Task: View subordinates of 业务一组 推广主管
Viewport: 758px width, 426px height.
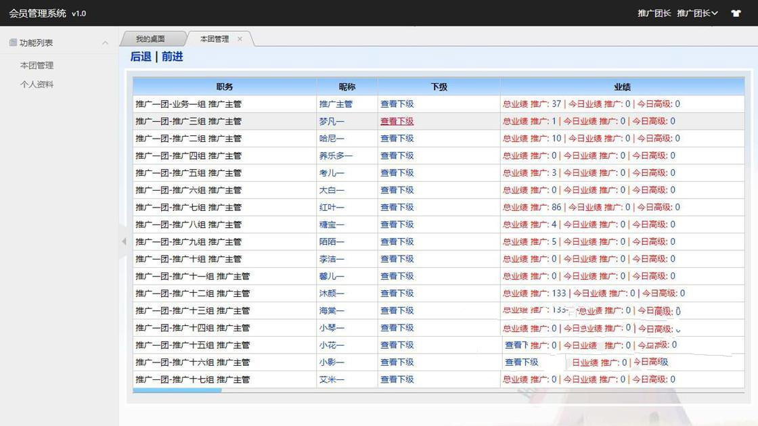Action: (397, 104)
